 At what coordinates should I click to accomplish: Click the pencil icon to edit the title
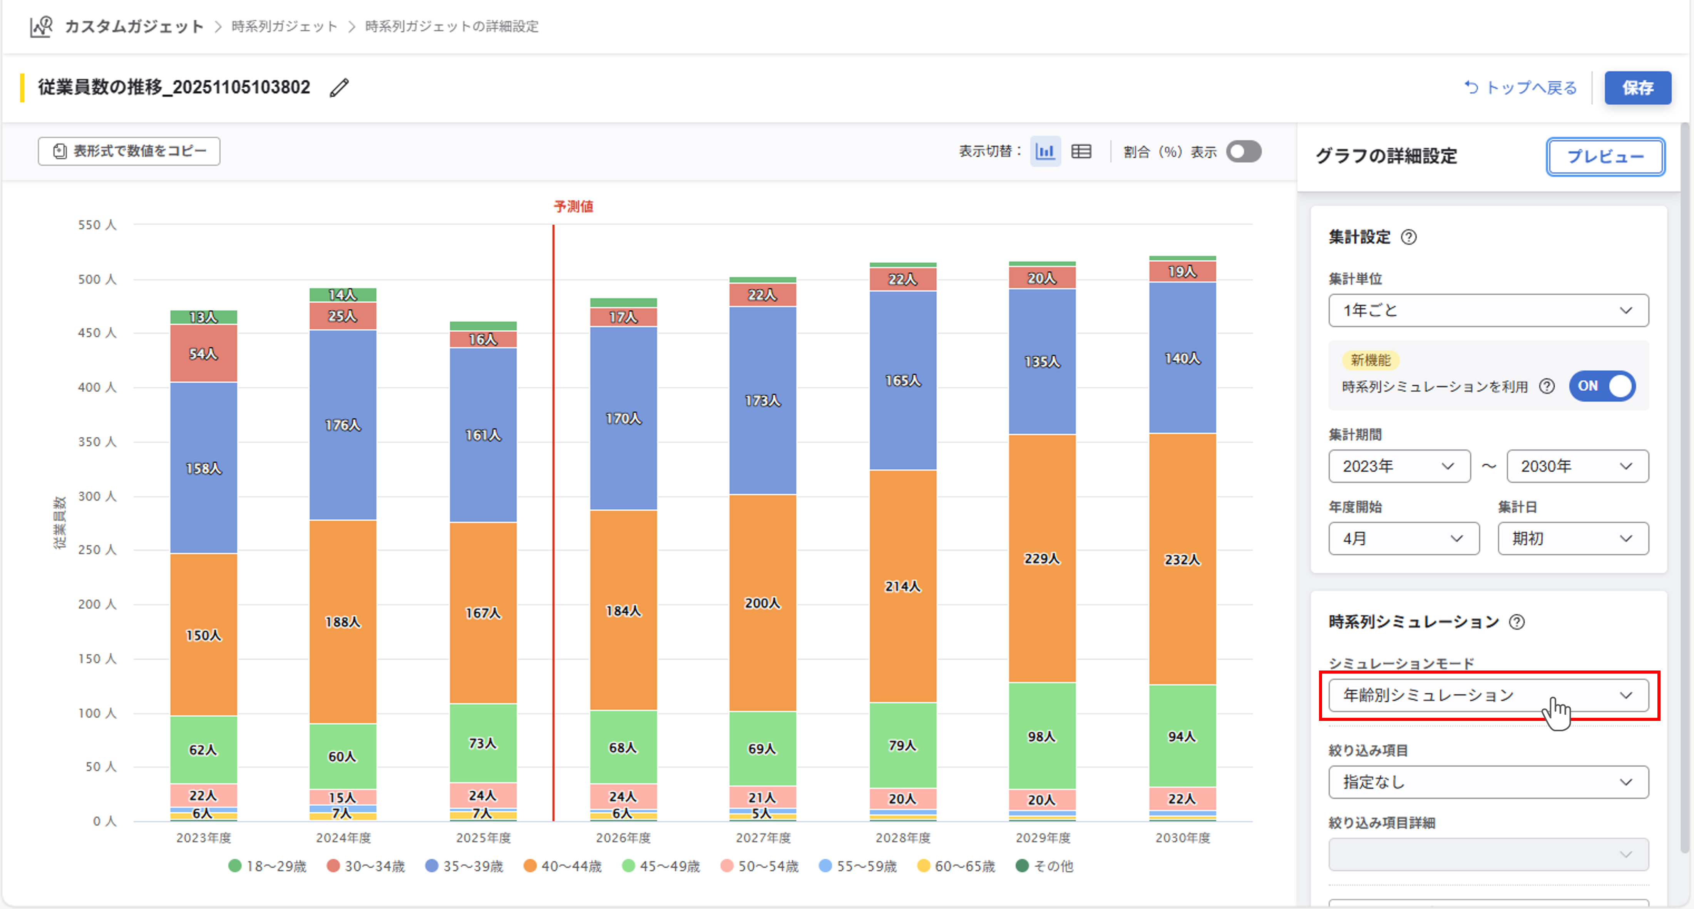pyautogui.click(x=339, y=87)
